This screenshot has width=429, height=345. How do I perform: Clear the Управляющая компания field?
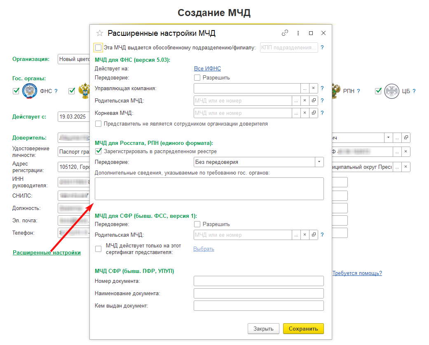coord(314,88)
